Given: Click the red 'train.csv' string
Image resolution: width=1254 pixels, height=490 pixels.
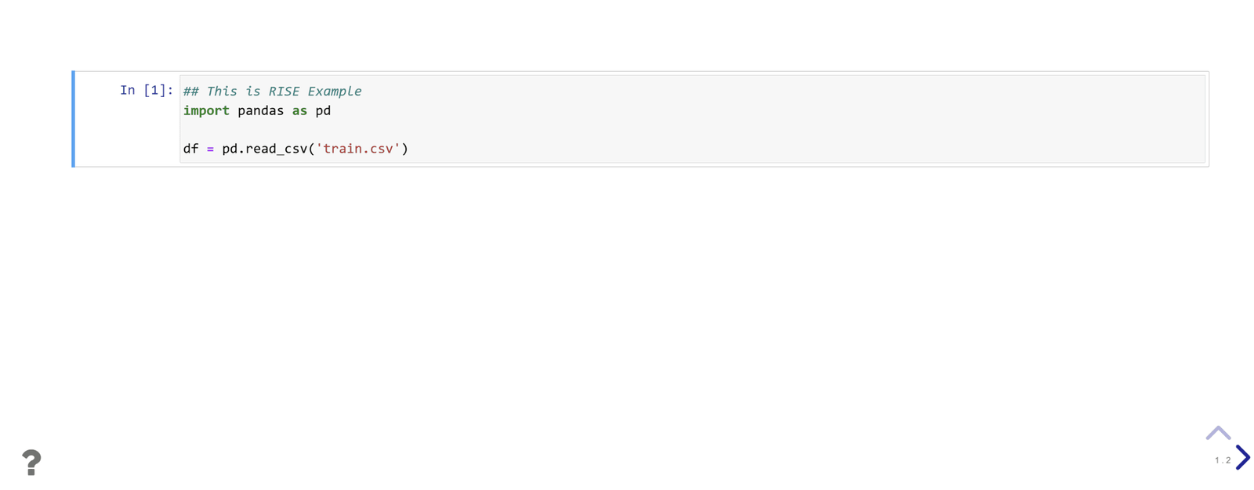Looking at the screenshot, I should pos(358,149).
